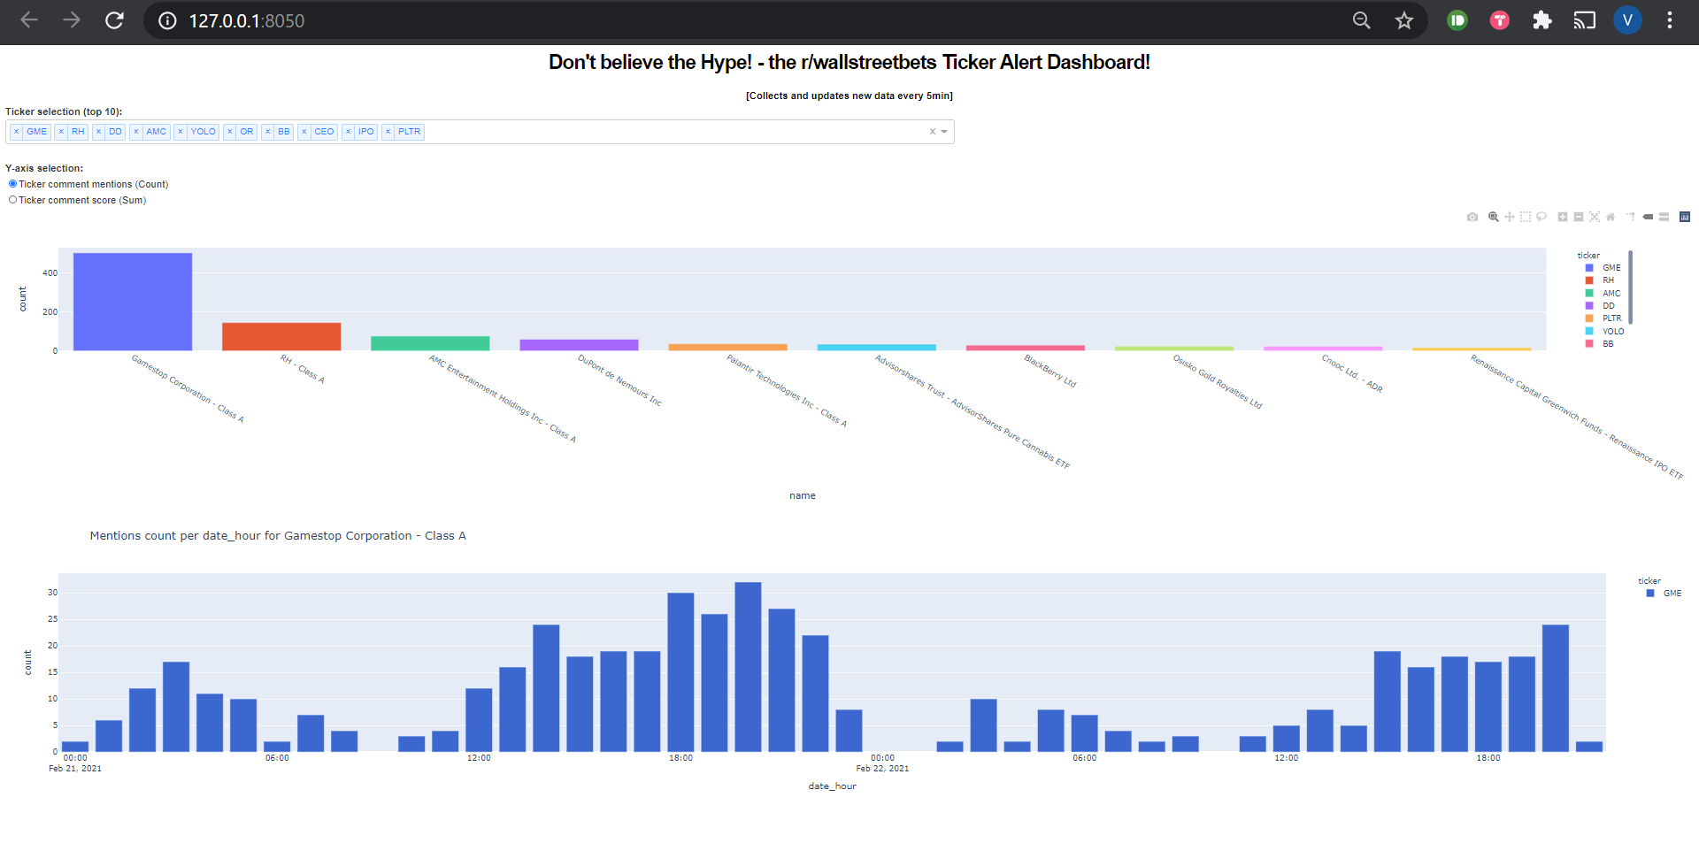Click the green AMC Entertainment bar

tap(430, 343)
